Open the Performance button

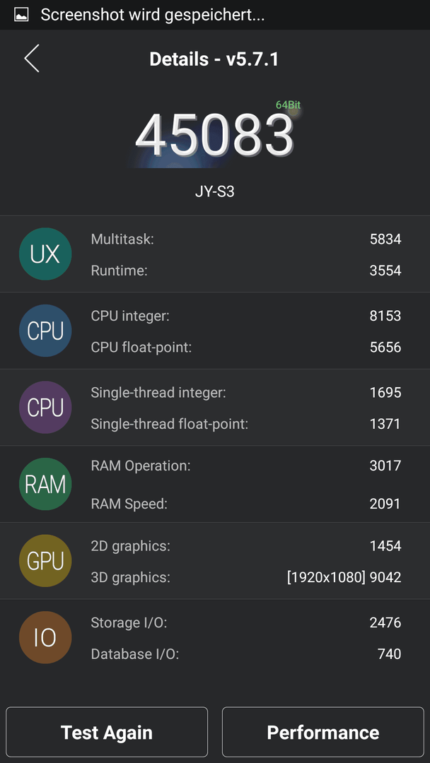[x=323, y=732]
